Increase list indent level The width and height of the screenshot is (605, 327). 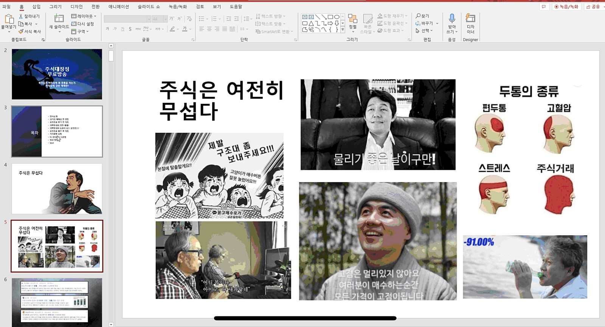236,19
